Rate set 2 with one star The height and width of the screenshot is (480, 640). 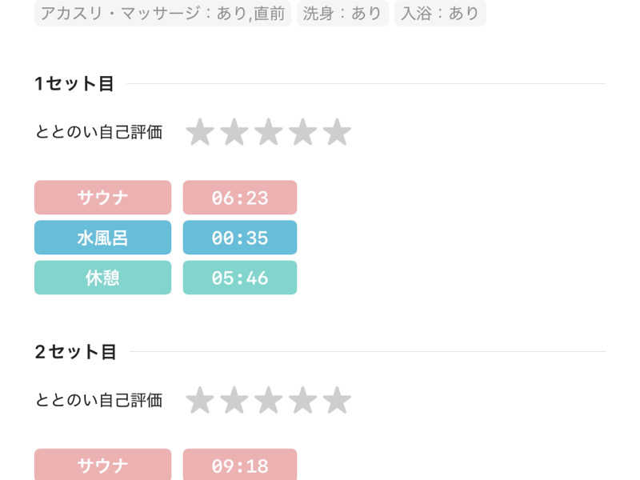click(x=199, y=400)
